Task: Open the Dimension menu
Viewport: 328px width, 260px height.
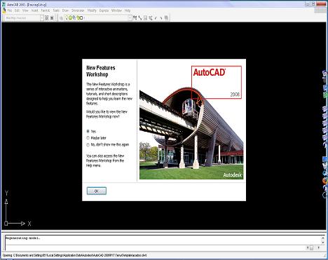Action: [78, 11]
